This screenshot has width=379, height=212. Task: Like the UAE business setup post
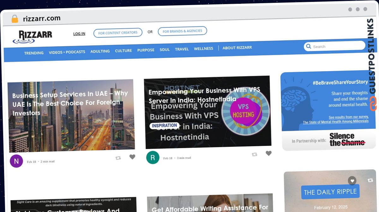tap(132, 157)
